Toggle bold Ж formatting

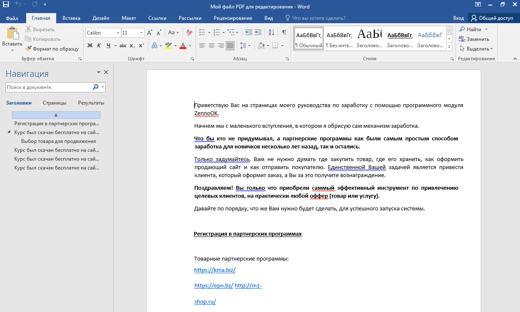pyautogui.click(x=90, y=46)
